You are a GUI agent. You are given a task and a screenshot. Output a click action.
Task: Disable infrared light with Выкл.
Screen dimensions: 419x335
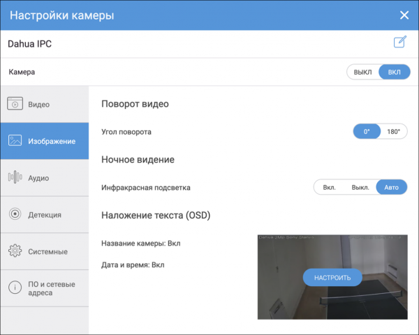tap(360, 188)
